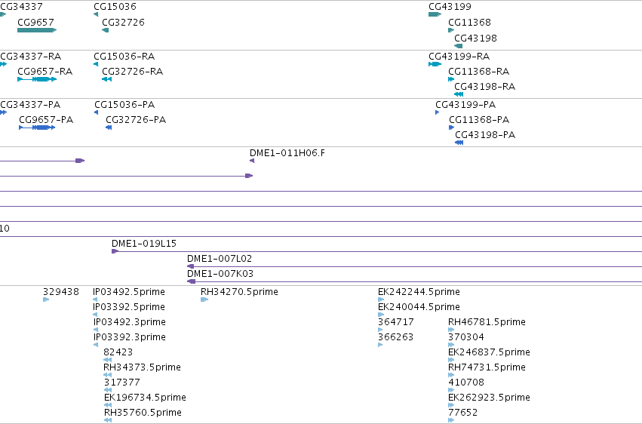Select the CG9657 gene arrow glyph
Screen dimensions: 642x424
point(37,30)
